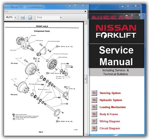
Task: Click the number 16 chapter button
Action: coord(94,114)
